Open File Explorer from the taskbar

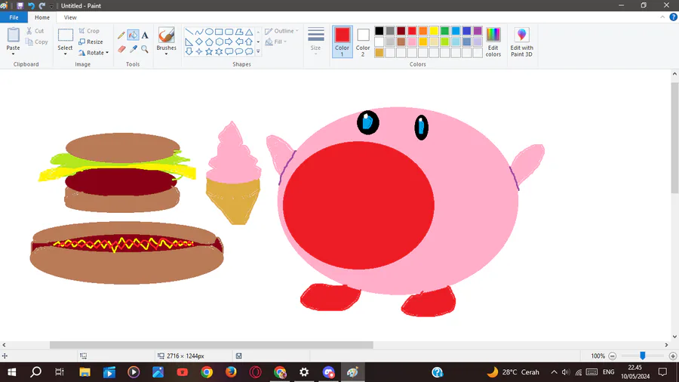(x=84, y=372)
